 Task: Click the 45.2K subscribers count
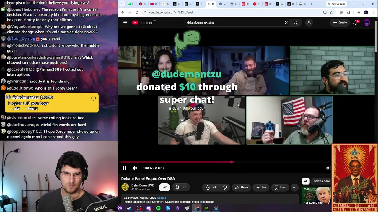coord(141,189)
